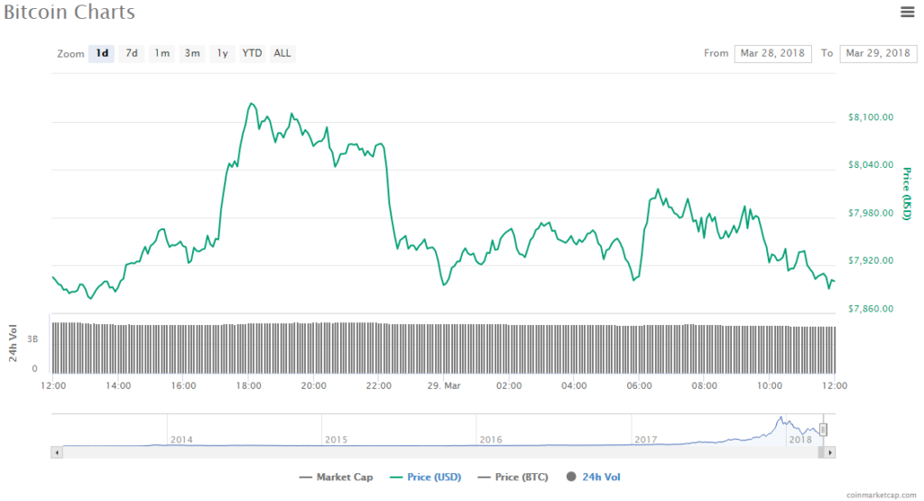Click the $7,920.00 axis label
The height and width of the screenshot is (501, 924).
[871, 261]
